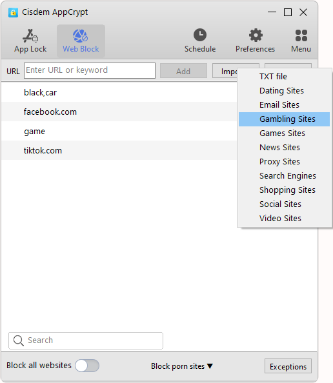Open the four-square Menu icon

pyautogui.click(x=301, y=35)
